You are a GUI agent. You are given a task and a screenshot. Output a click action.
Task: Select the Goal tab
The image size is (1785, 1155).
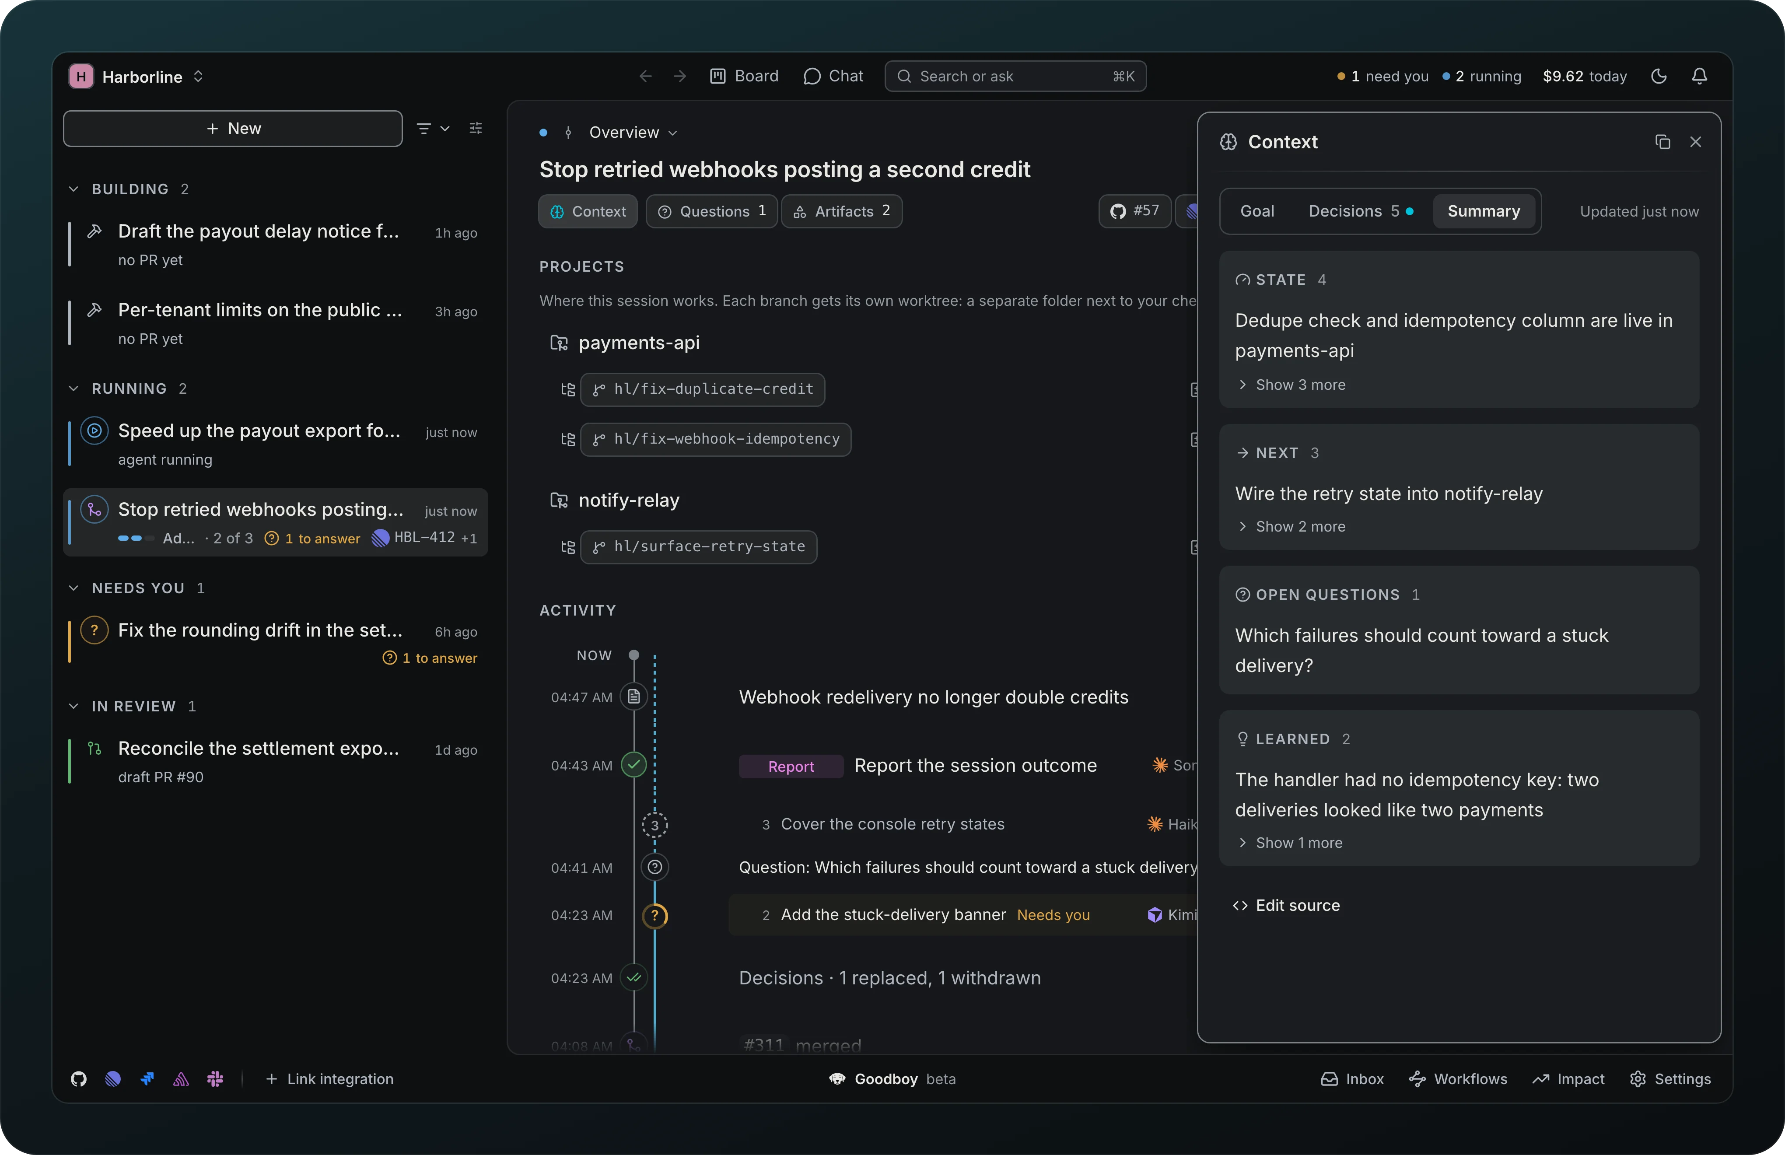[x=1257, y=211]
